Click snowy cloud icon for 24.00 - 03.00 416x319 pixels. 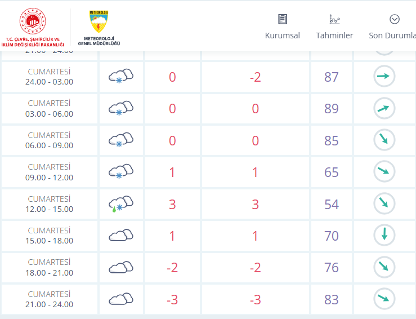pyautogui.click(x=121, y=77)
